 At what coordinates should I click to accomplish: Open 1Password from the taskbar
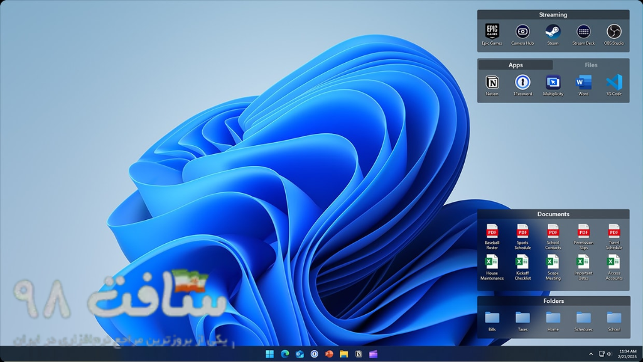tap(315, 354)
